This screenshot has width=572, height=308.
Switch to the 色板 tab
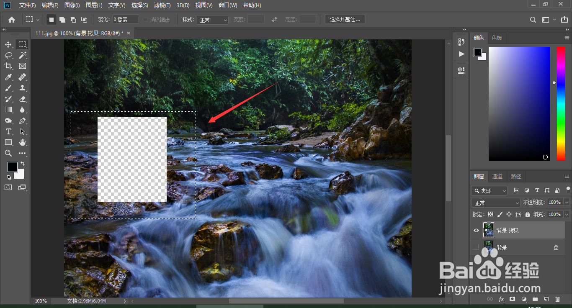pos(497,38)
